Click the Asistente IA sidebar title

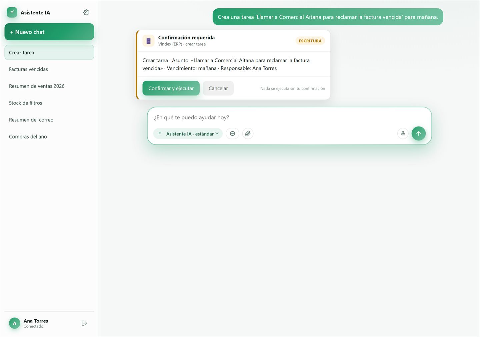click(35, 12)
